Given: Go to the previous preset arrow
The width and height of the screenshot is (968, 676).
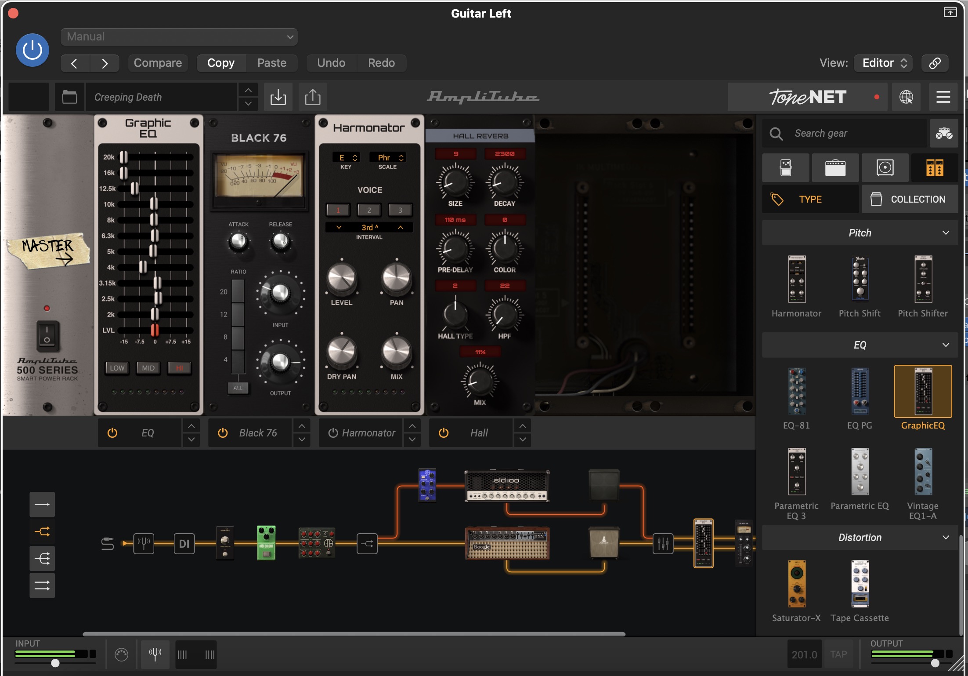Looking at the screenshot, I should 75,63.
